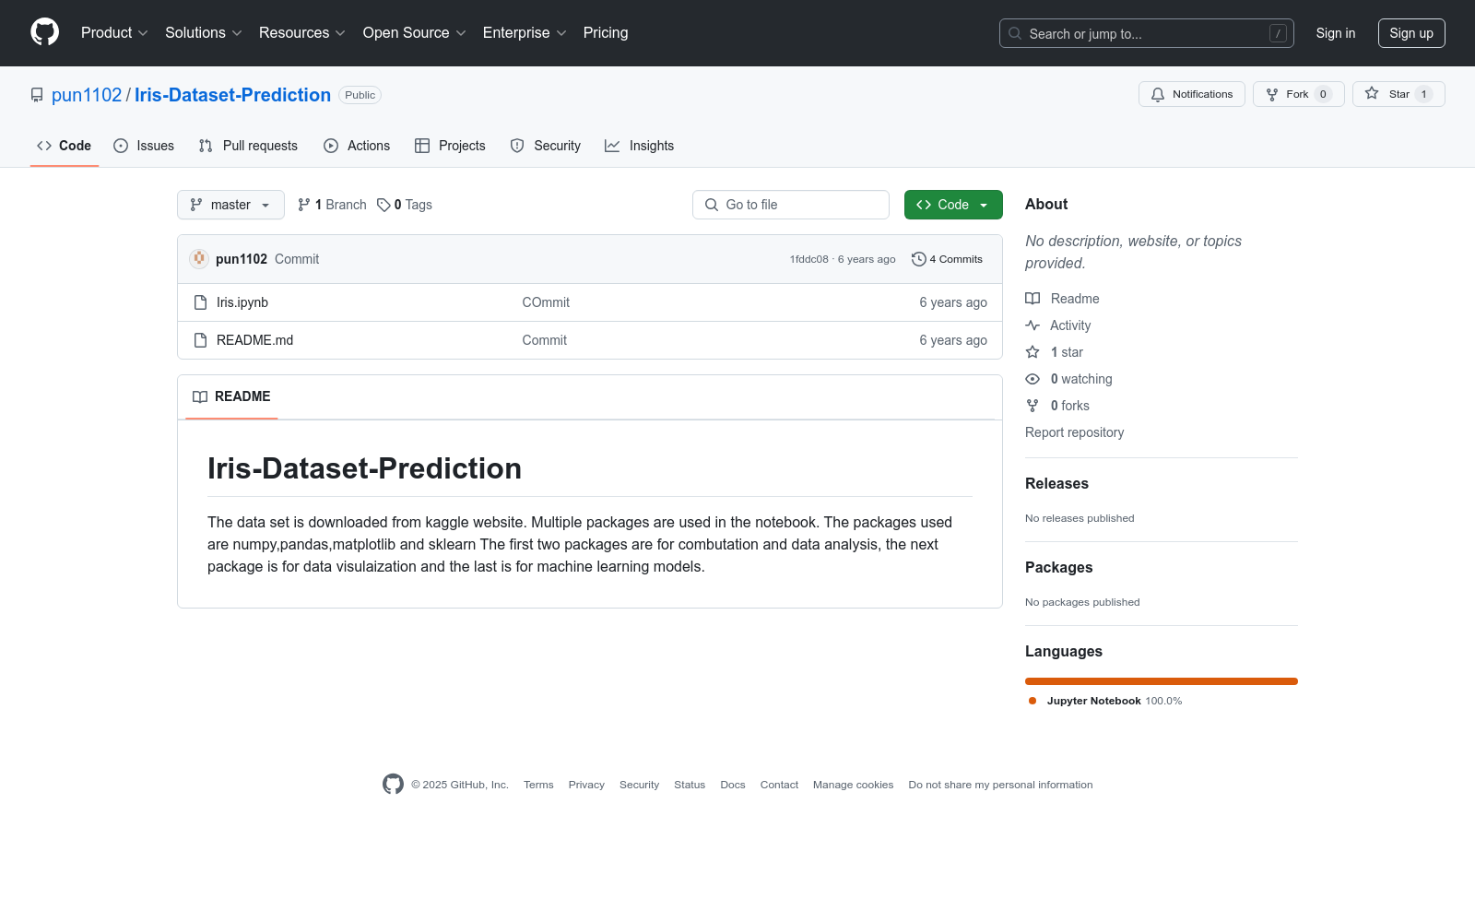Open the Packages section heading

click(x=1058, y=567)
